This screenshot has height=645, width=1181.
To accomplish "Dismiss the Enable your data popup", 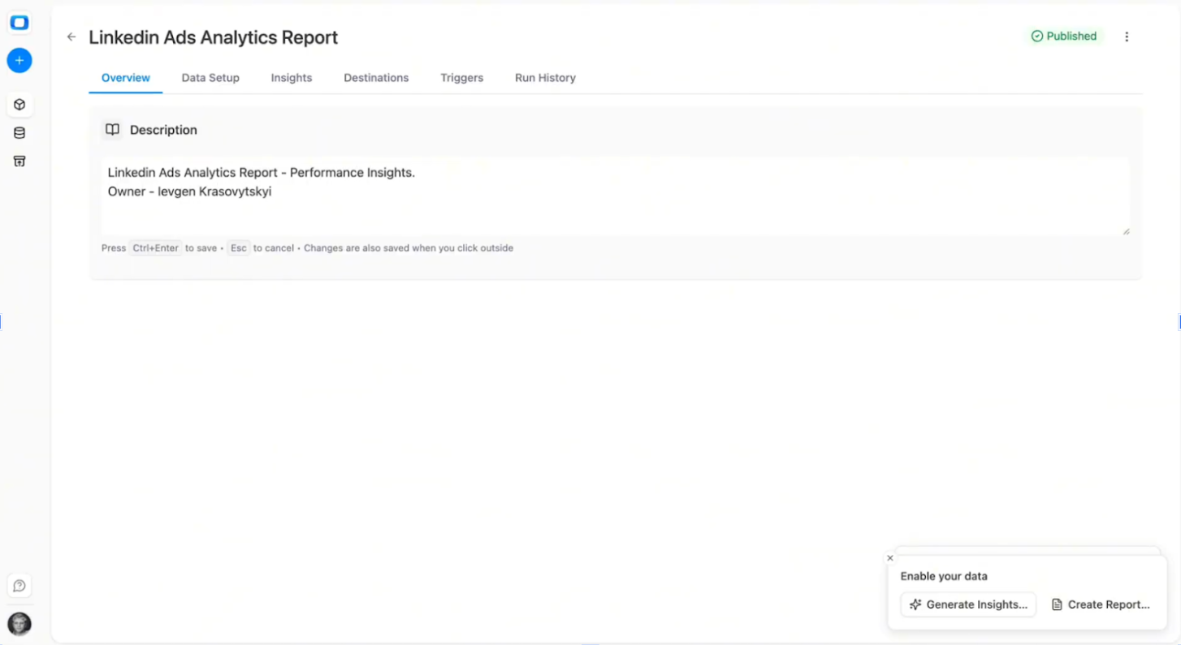I will pos(889,557).
